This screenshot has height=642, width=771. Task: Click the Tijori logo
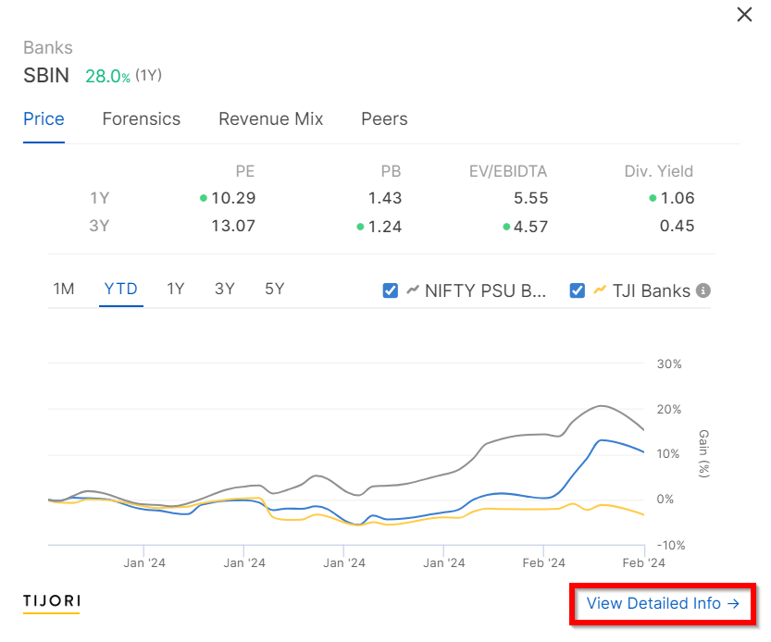(52, 603)
